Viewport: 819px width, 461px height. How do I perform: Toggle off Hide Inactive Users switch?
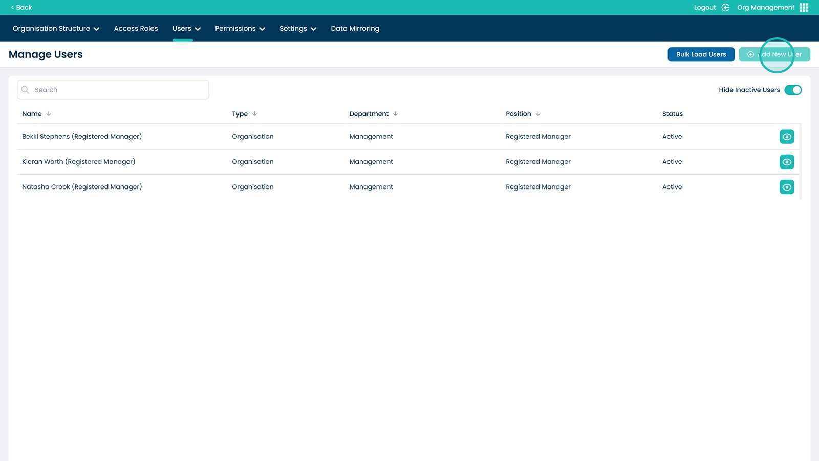point(792,90)
